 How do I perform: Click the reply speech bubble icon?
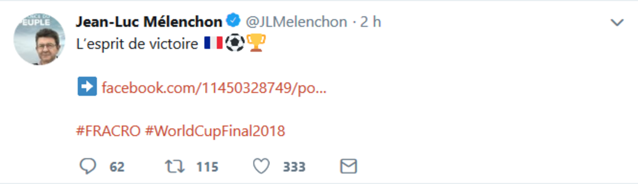87,166
